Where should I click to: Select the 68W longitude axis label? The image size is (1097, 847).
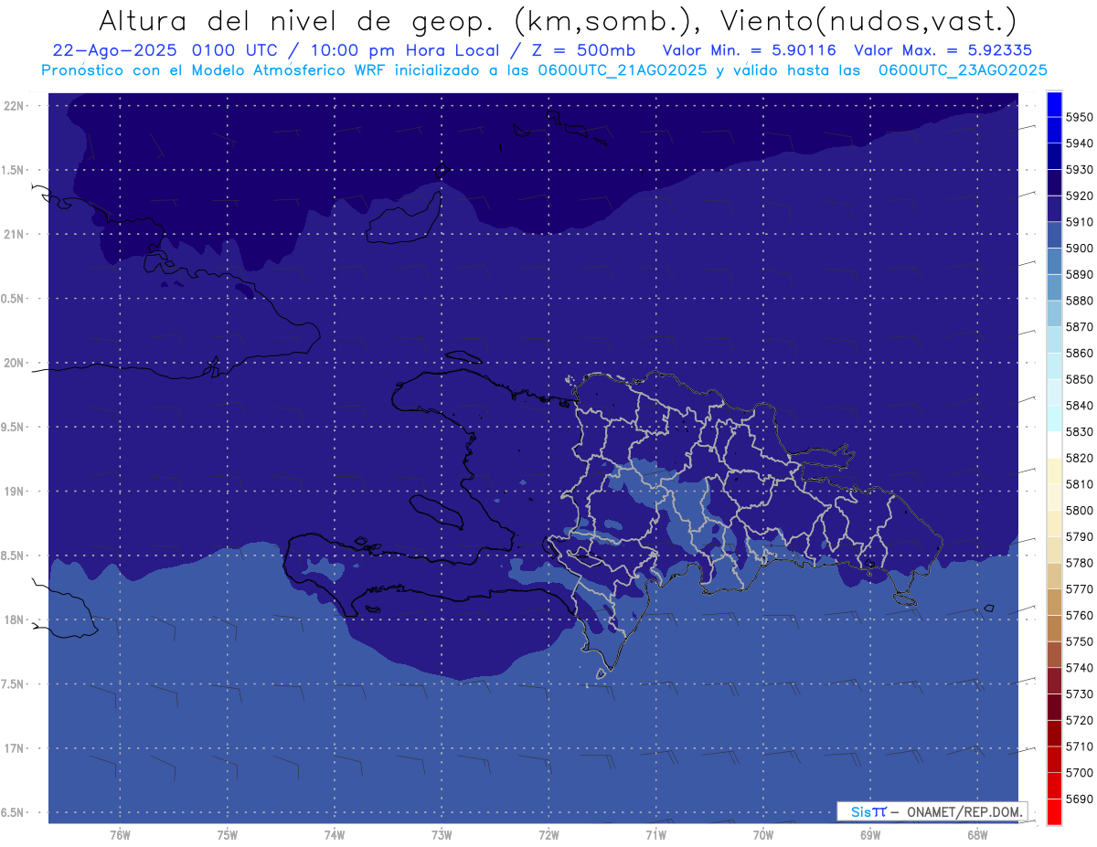pyautogui.click(x=976, y=834)
